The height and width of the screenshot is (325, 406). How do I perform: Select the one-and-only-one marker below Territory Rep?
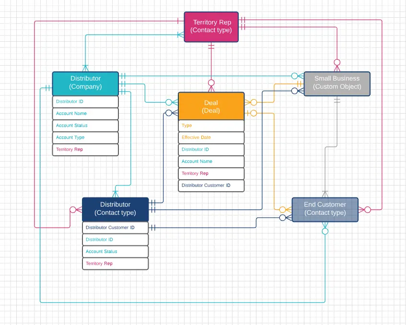pyautogui.click(x=211, y=46)
